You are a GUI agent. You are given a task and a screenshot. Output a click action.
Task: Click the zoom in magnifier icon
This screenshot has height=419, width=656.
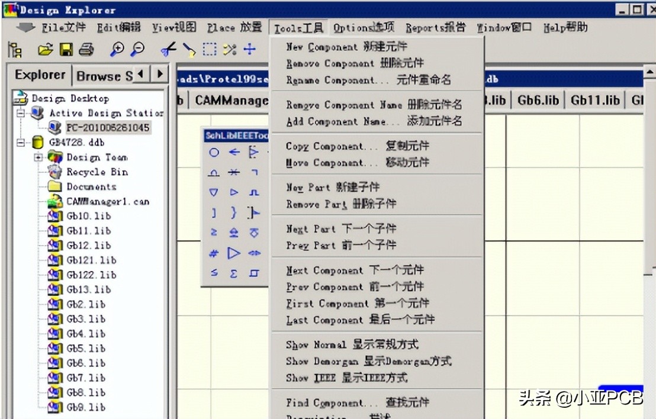point(117,49)
